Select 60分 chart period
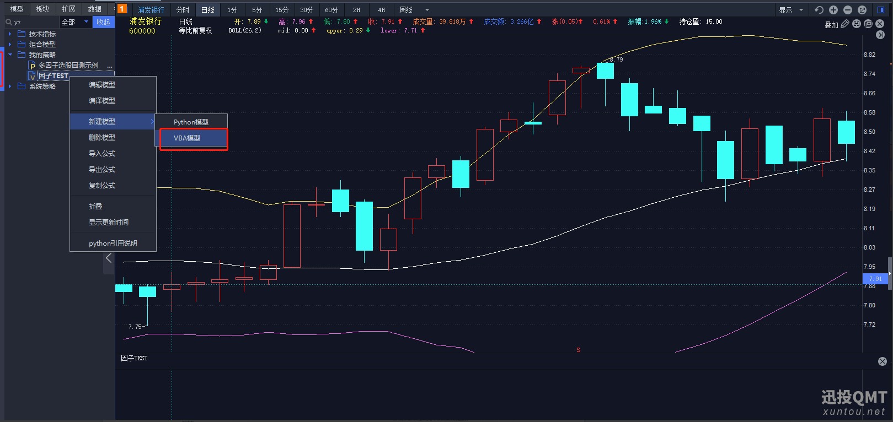 [331, 10]
